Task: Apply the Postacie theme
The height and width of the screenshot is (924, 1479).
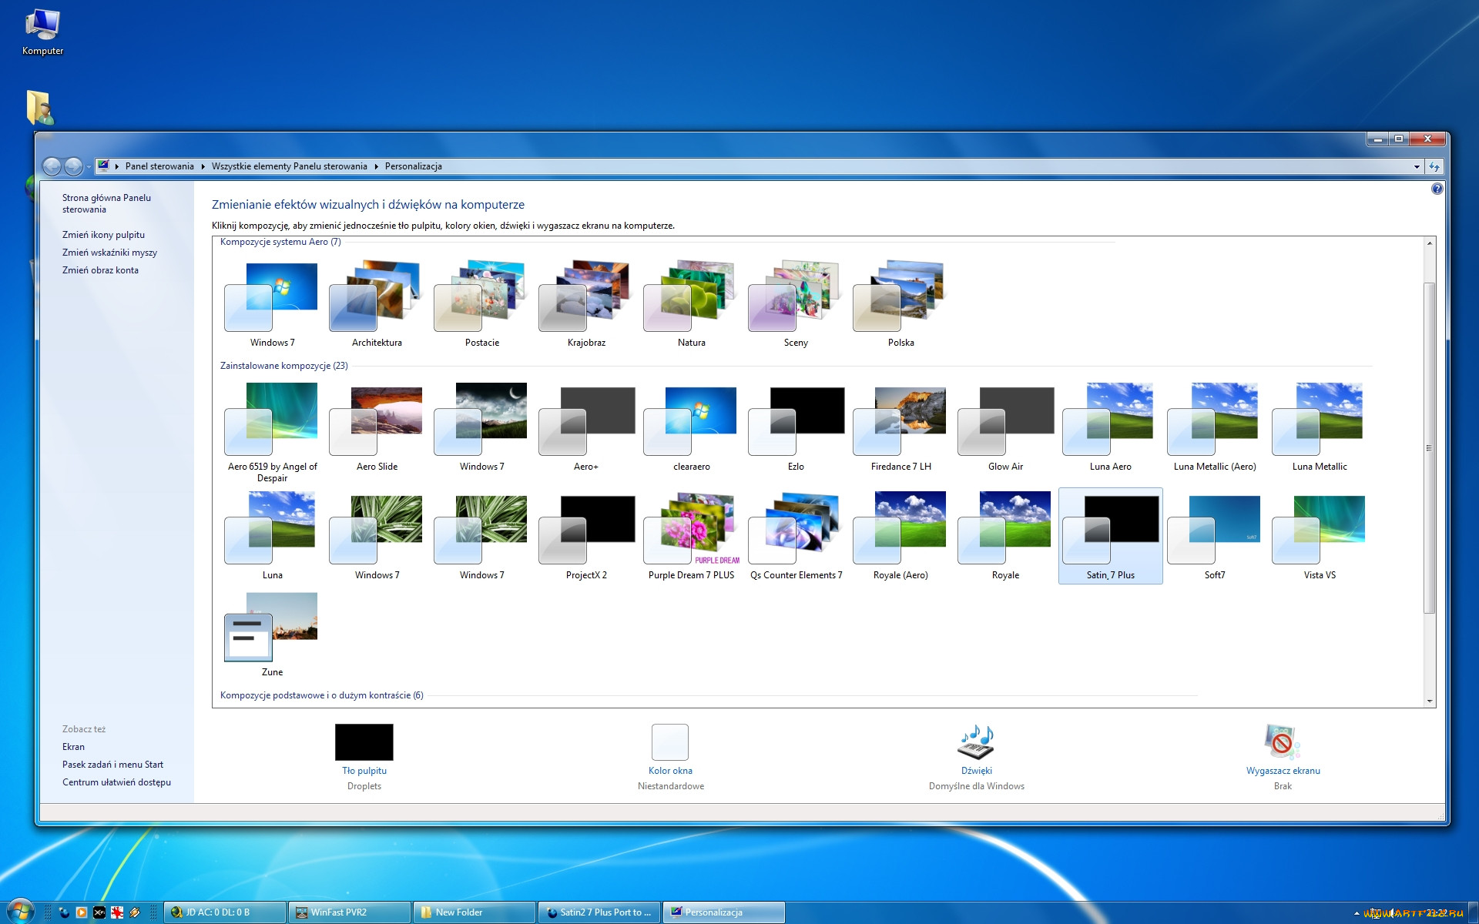Action: 481,303
